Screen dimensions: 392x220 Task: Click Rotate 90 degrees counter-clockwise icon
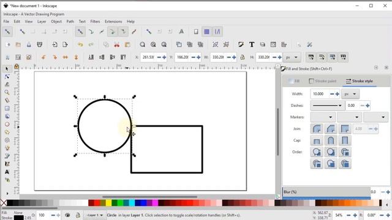pos(43,57)
